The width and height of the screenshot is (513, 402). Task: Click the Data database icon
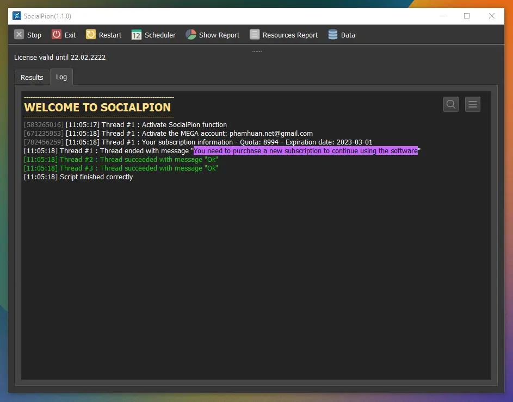(333, 34)
